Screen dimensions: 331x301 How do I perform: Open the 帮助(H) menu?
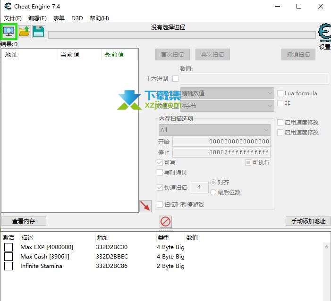coord(99,18)
